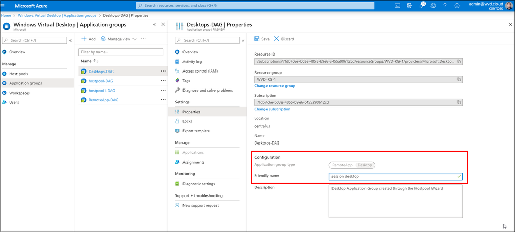
Task: Open portal settings gear icon
Action: (x=433, y=6)
